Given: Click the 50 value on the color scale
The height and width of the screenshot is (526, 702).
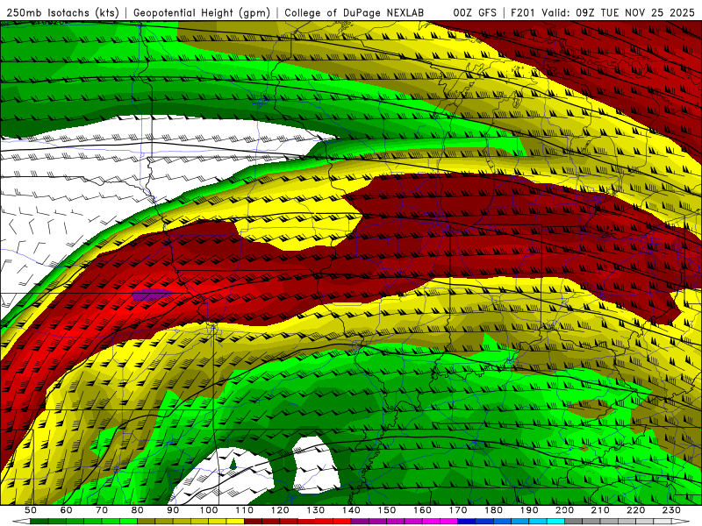Looking at the screenshot, I should click(31, 510).
